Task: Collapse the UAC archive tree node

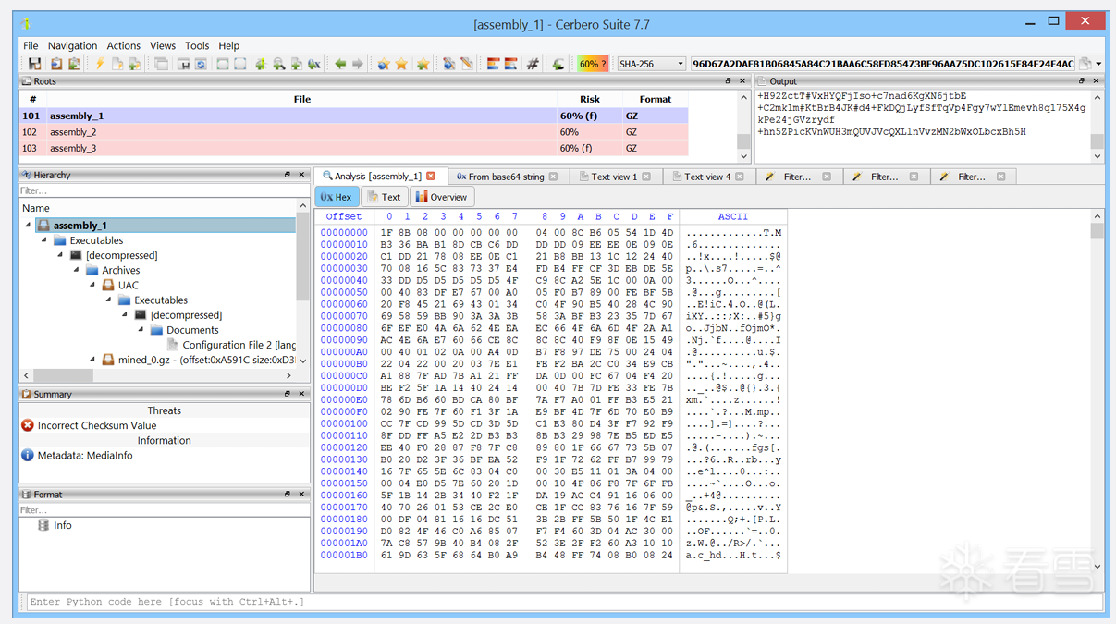Action: [x=93, y=285]
